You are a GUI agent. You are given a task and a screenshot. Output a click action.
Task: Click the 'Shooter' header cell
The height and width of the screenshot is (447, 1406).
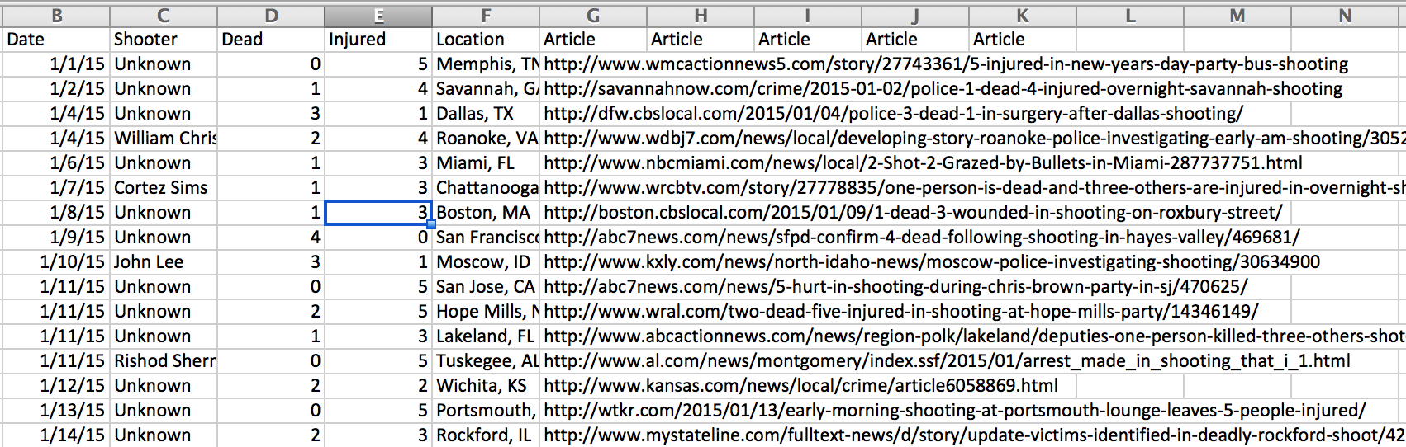point(164,40)
